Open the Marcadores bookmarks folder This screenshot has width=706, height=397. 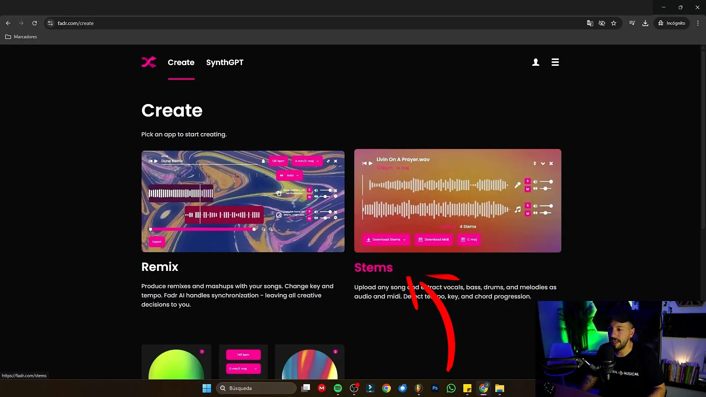point(21,37)
